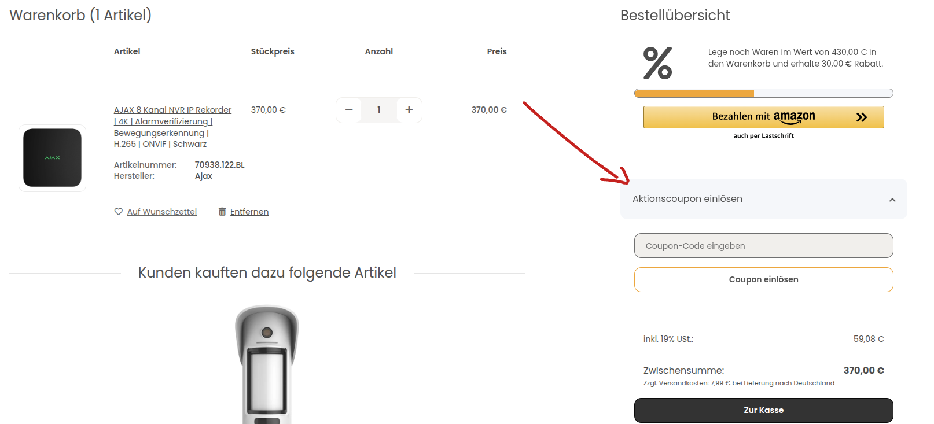Decrease quantity with the minus button
The image size is (934, 424).
349,110
